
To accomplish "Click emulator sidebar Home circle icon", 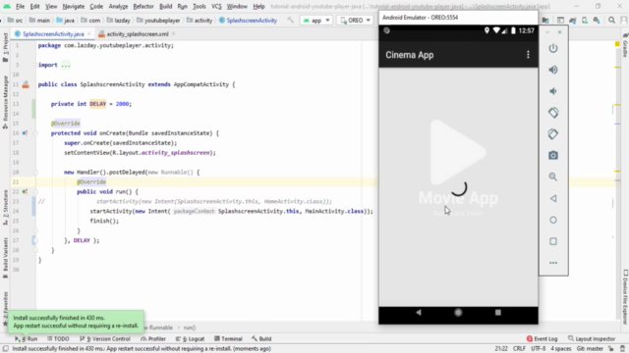I will coord(553,220).
